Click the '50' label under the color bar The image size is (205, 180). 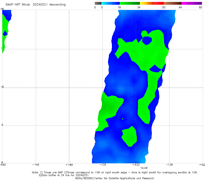coord(164,7)
